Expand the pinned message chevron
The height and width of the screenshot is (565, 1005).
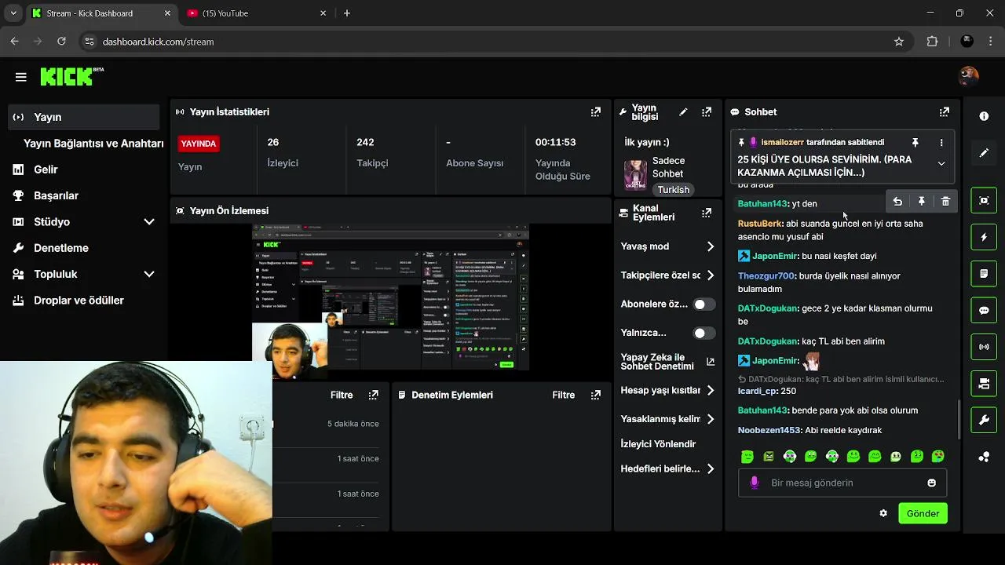tap(941, 163)
